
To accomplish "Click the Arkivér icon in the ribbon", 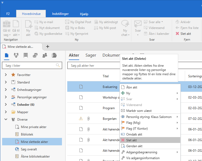I will coord(177,22).
